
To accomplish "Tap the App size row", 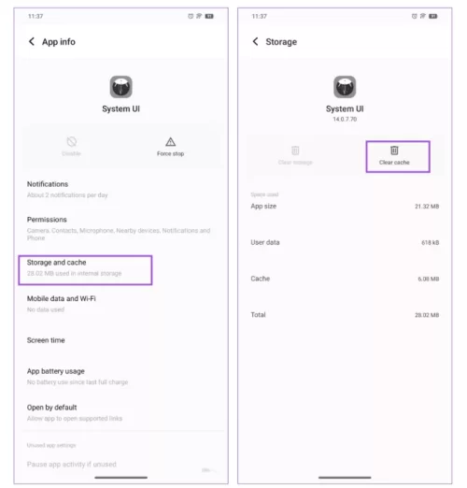I will tap(345, 207).
